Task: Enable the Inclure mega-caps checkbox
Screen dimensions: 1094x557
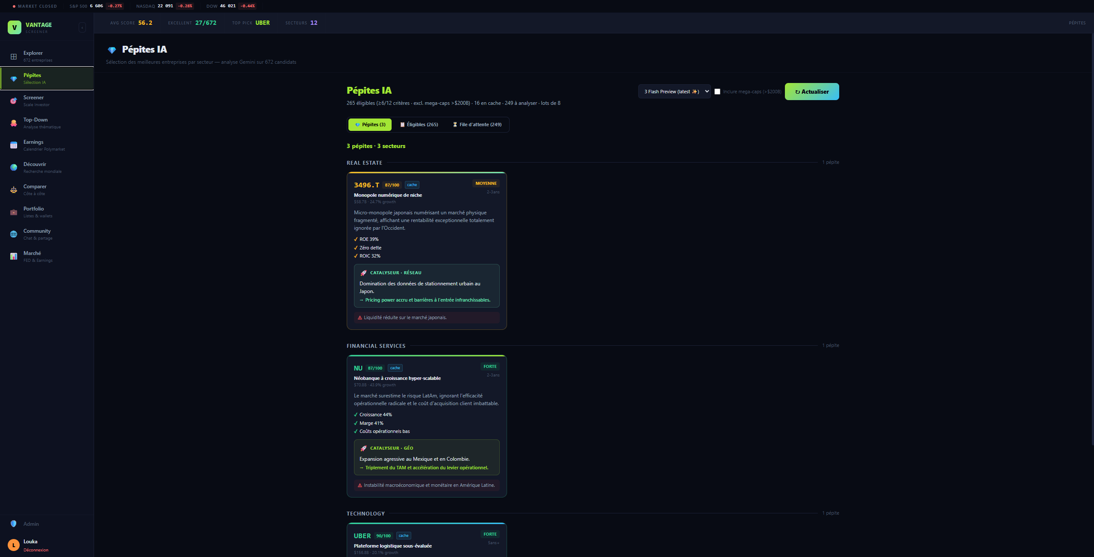Action: 717,92
